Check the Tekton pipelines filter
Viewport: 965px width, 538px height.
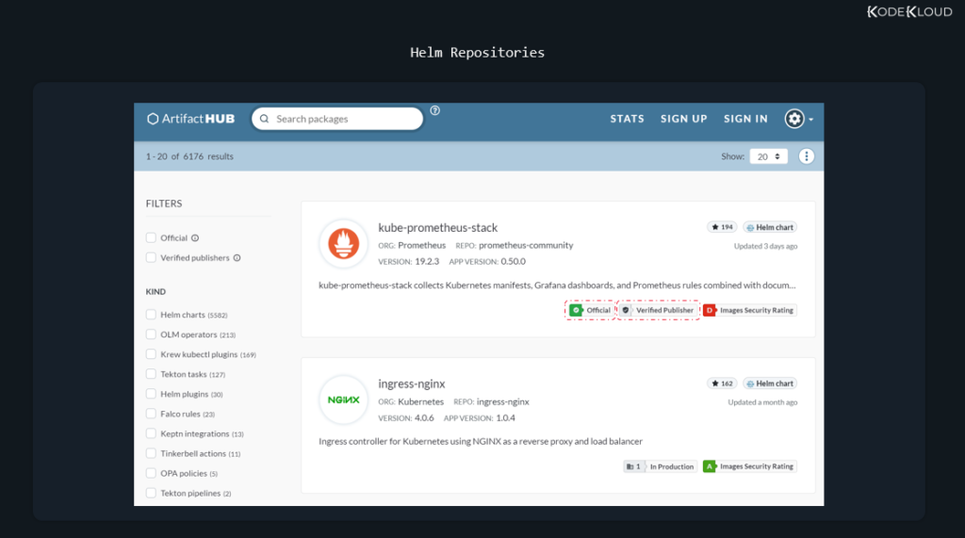pos(151,493)
